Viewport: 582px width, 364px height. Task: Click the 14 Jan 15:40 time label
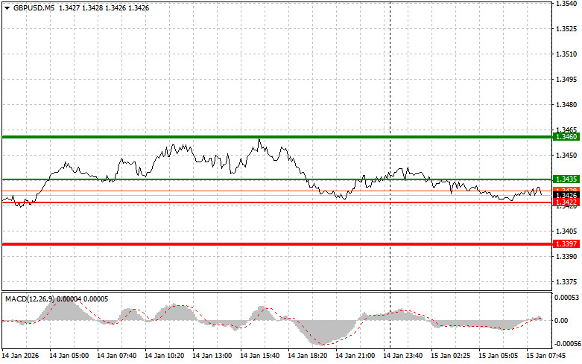coord(261,356)
